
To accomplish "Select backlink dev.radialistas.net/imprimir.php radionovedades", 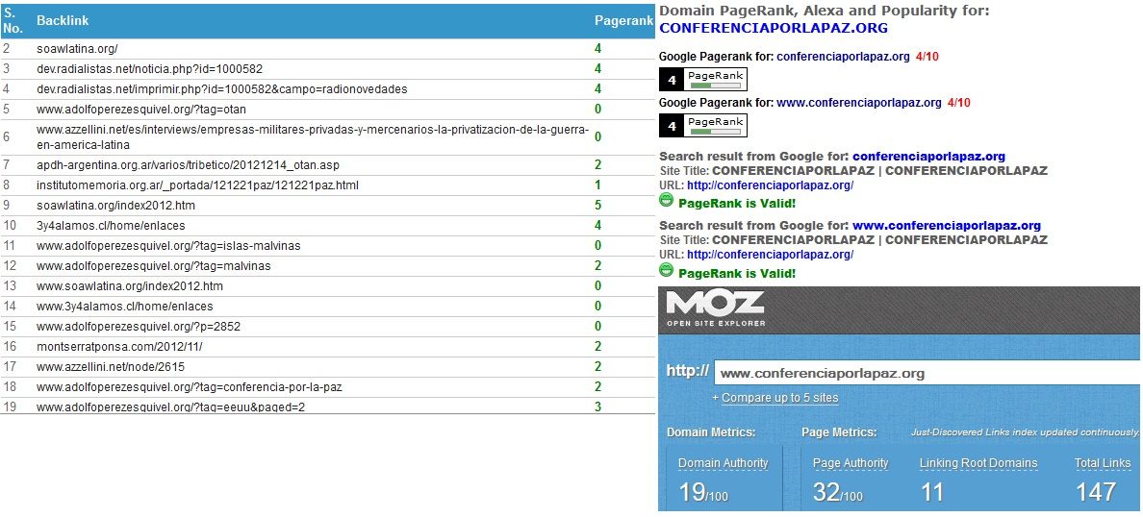I will coord(221,88).
